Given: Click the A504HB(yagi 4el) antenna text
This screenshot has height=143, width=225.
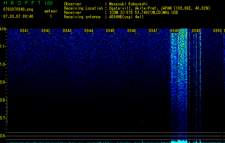Looking at the screenshot, I should point(126,17).
